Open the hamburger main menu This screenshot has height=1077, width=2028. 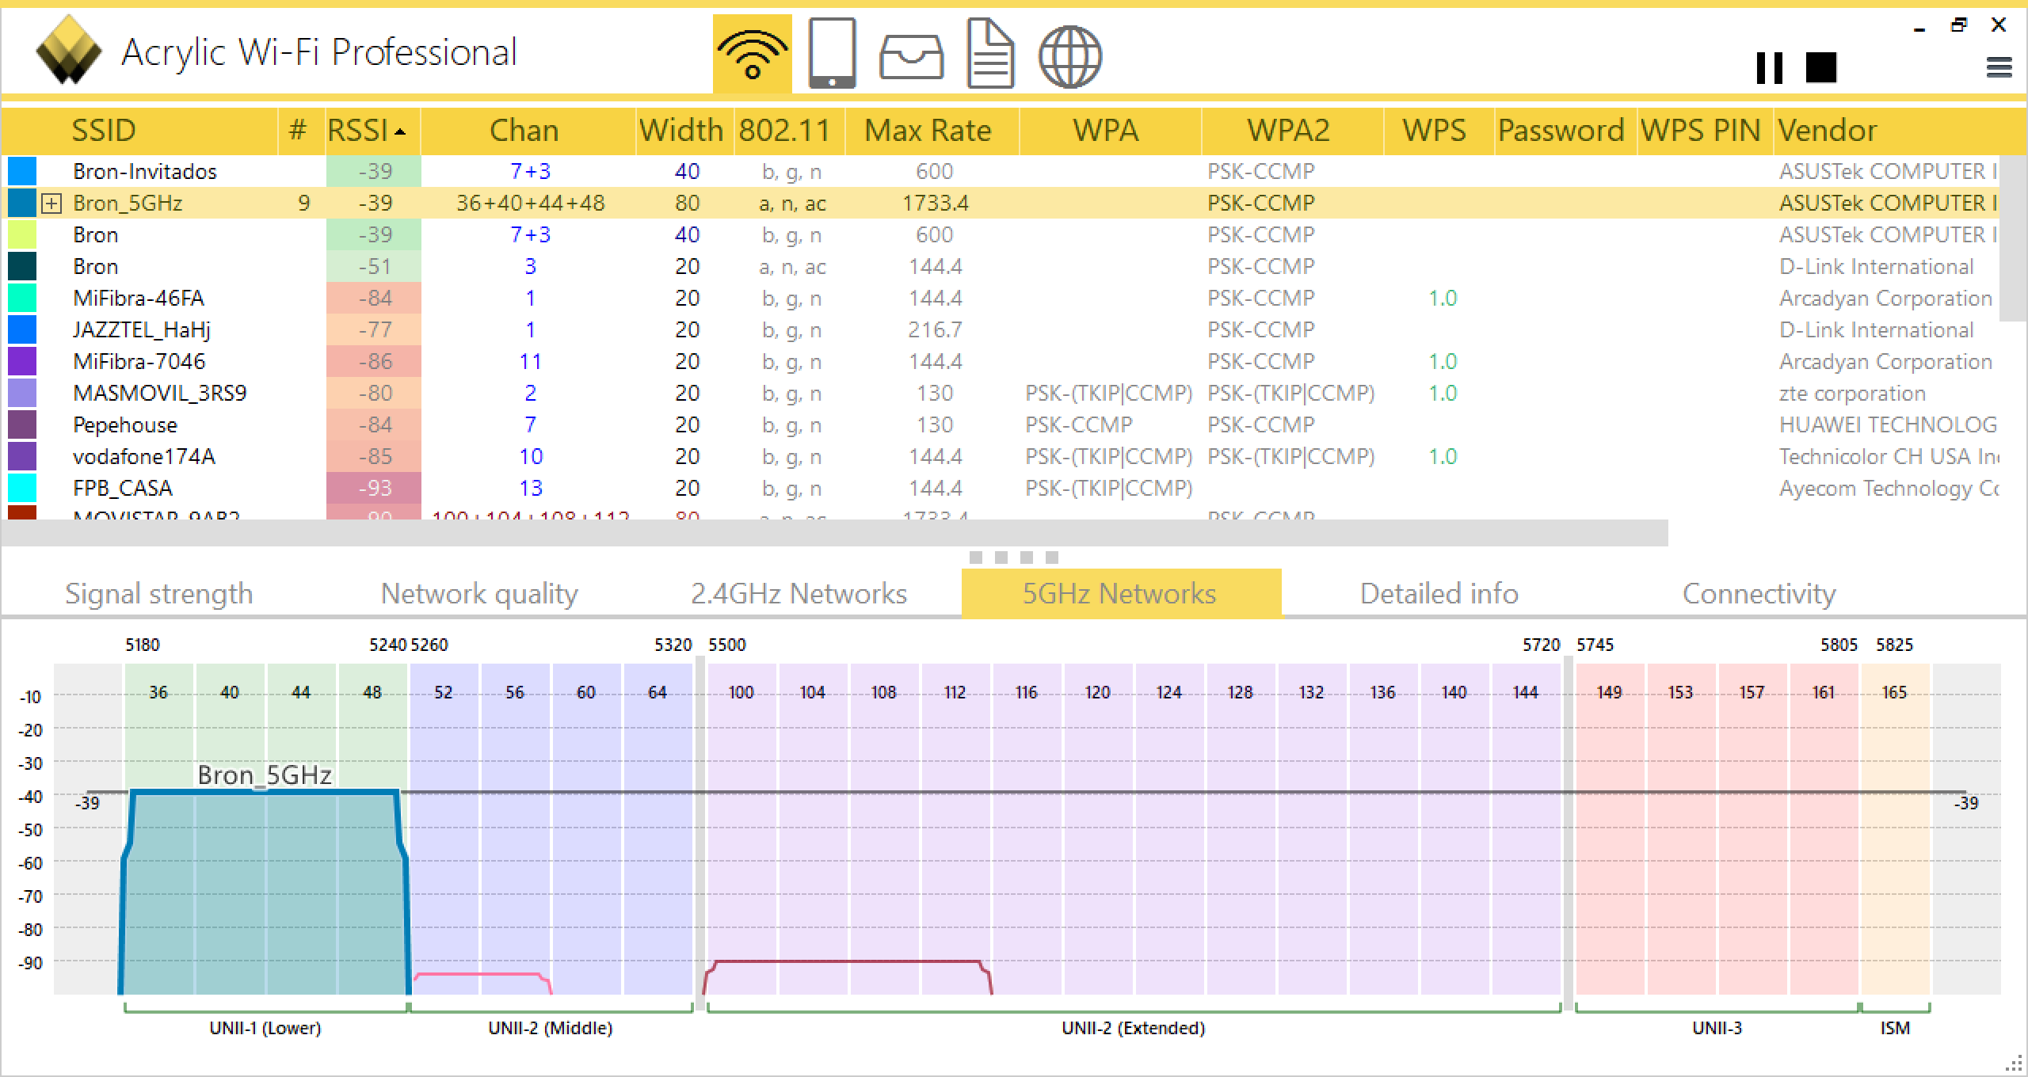(x=1999, y=68)
